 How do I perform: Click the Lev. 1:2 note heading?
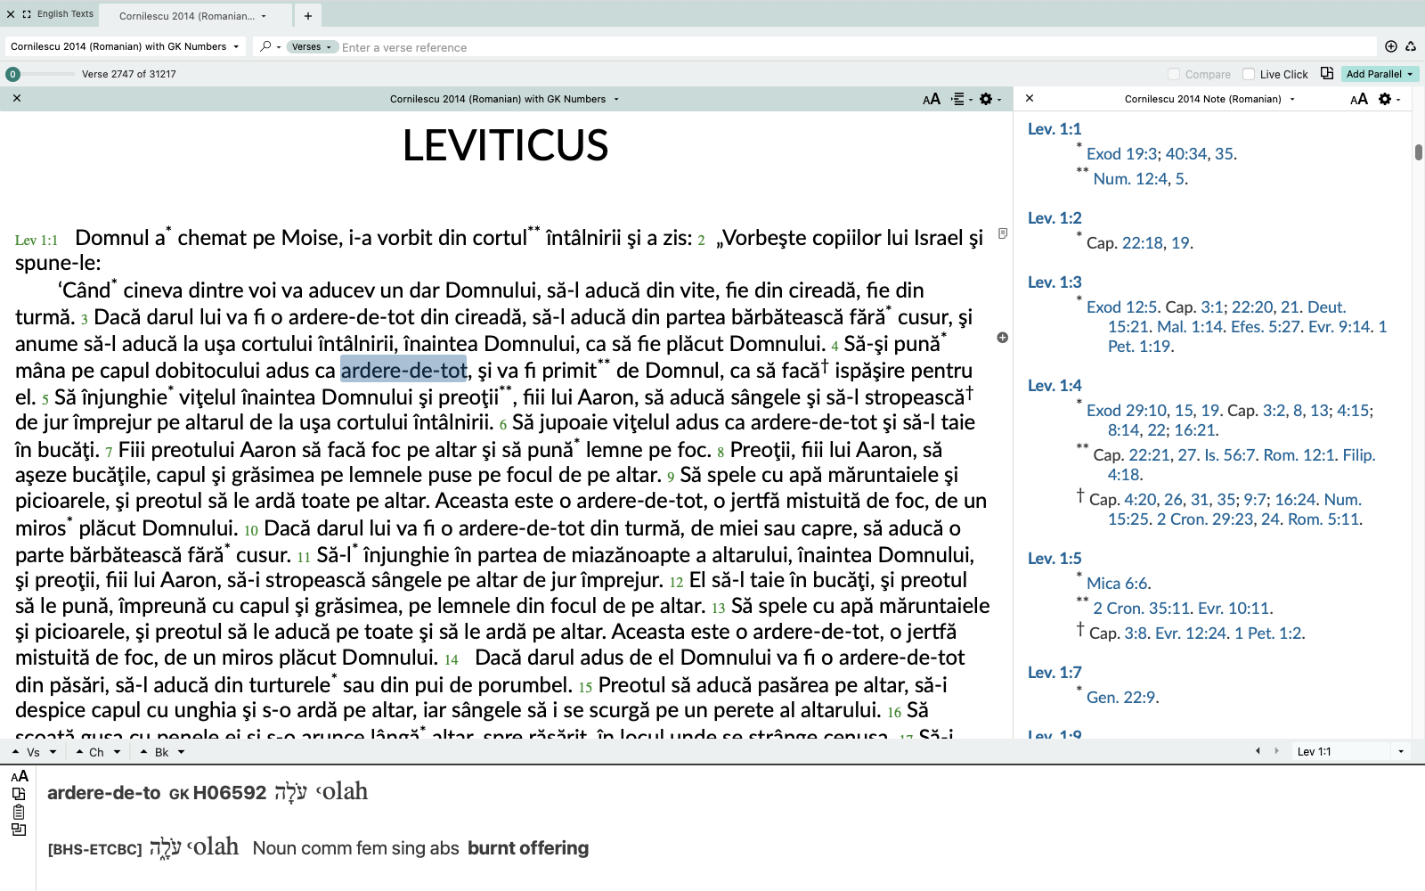coord(1054,218)
